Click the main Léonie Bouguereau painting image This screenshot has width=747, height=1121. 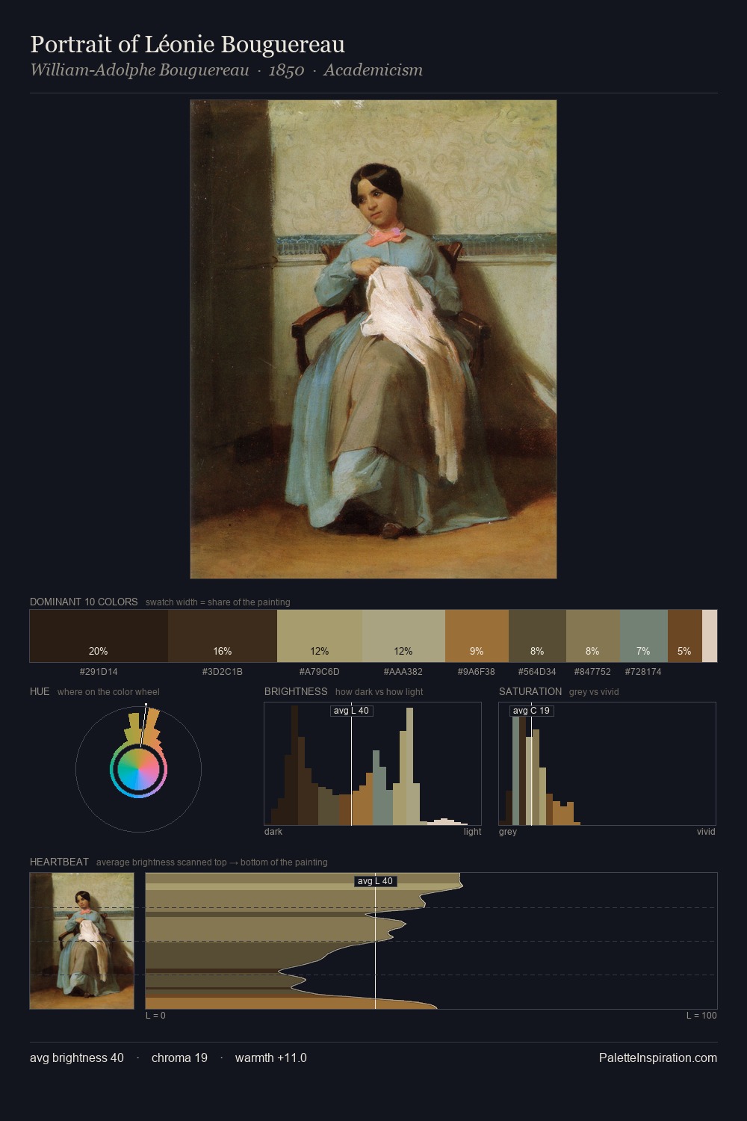point(373,339)
